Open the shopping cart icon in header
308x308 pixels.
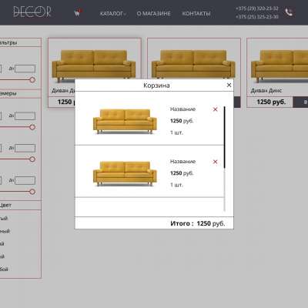(77, 13)
